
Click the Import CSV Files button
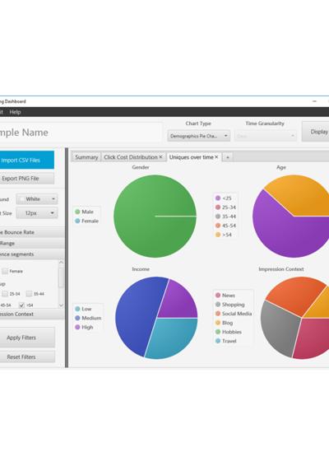coord(21,161)
